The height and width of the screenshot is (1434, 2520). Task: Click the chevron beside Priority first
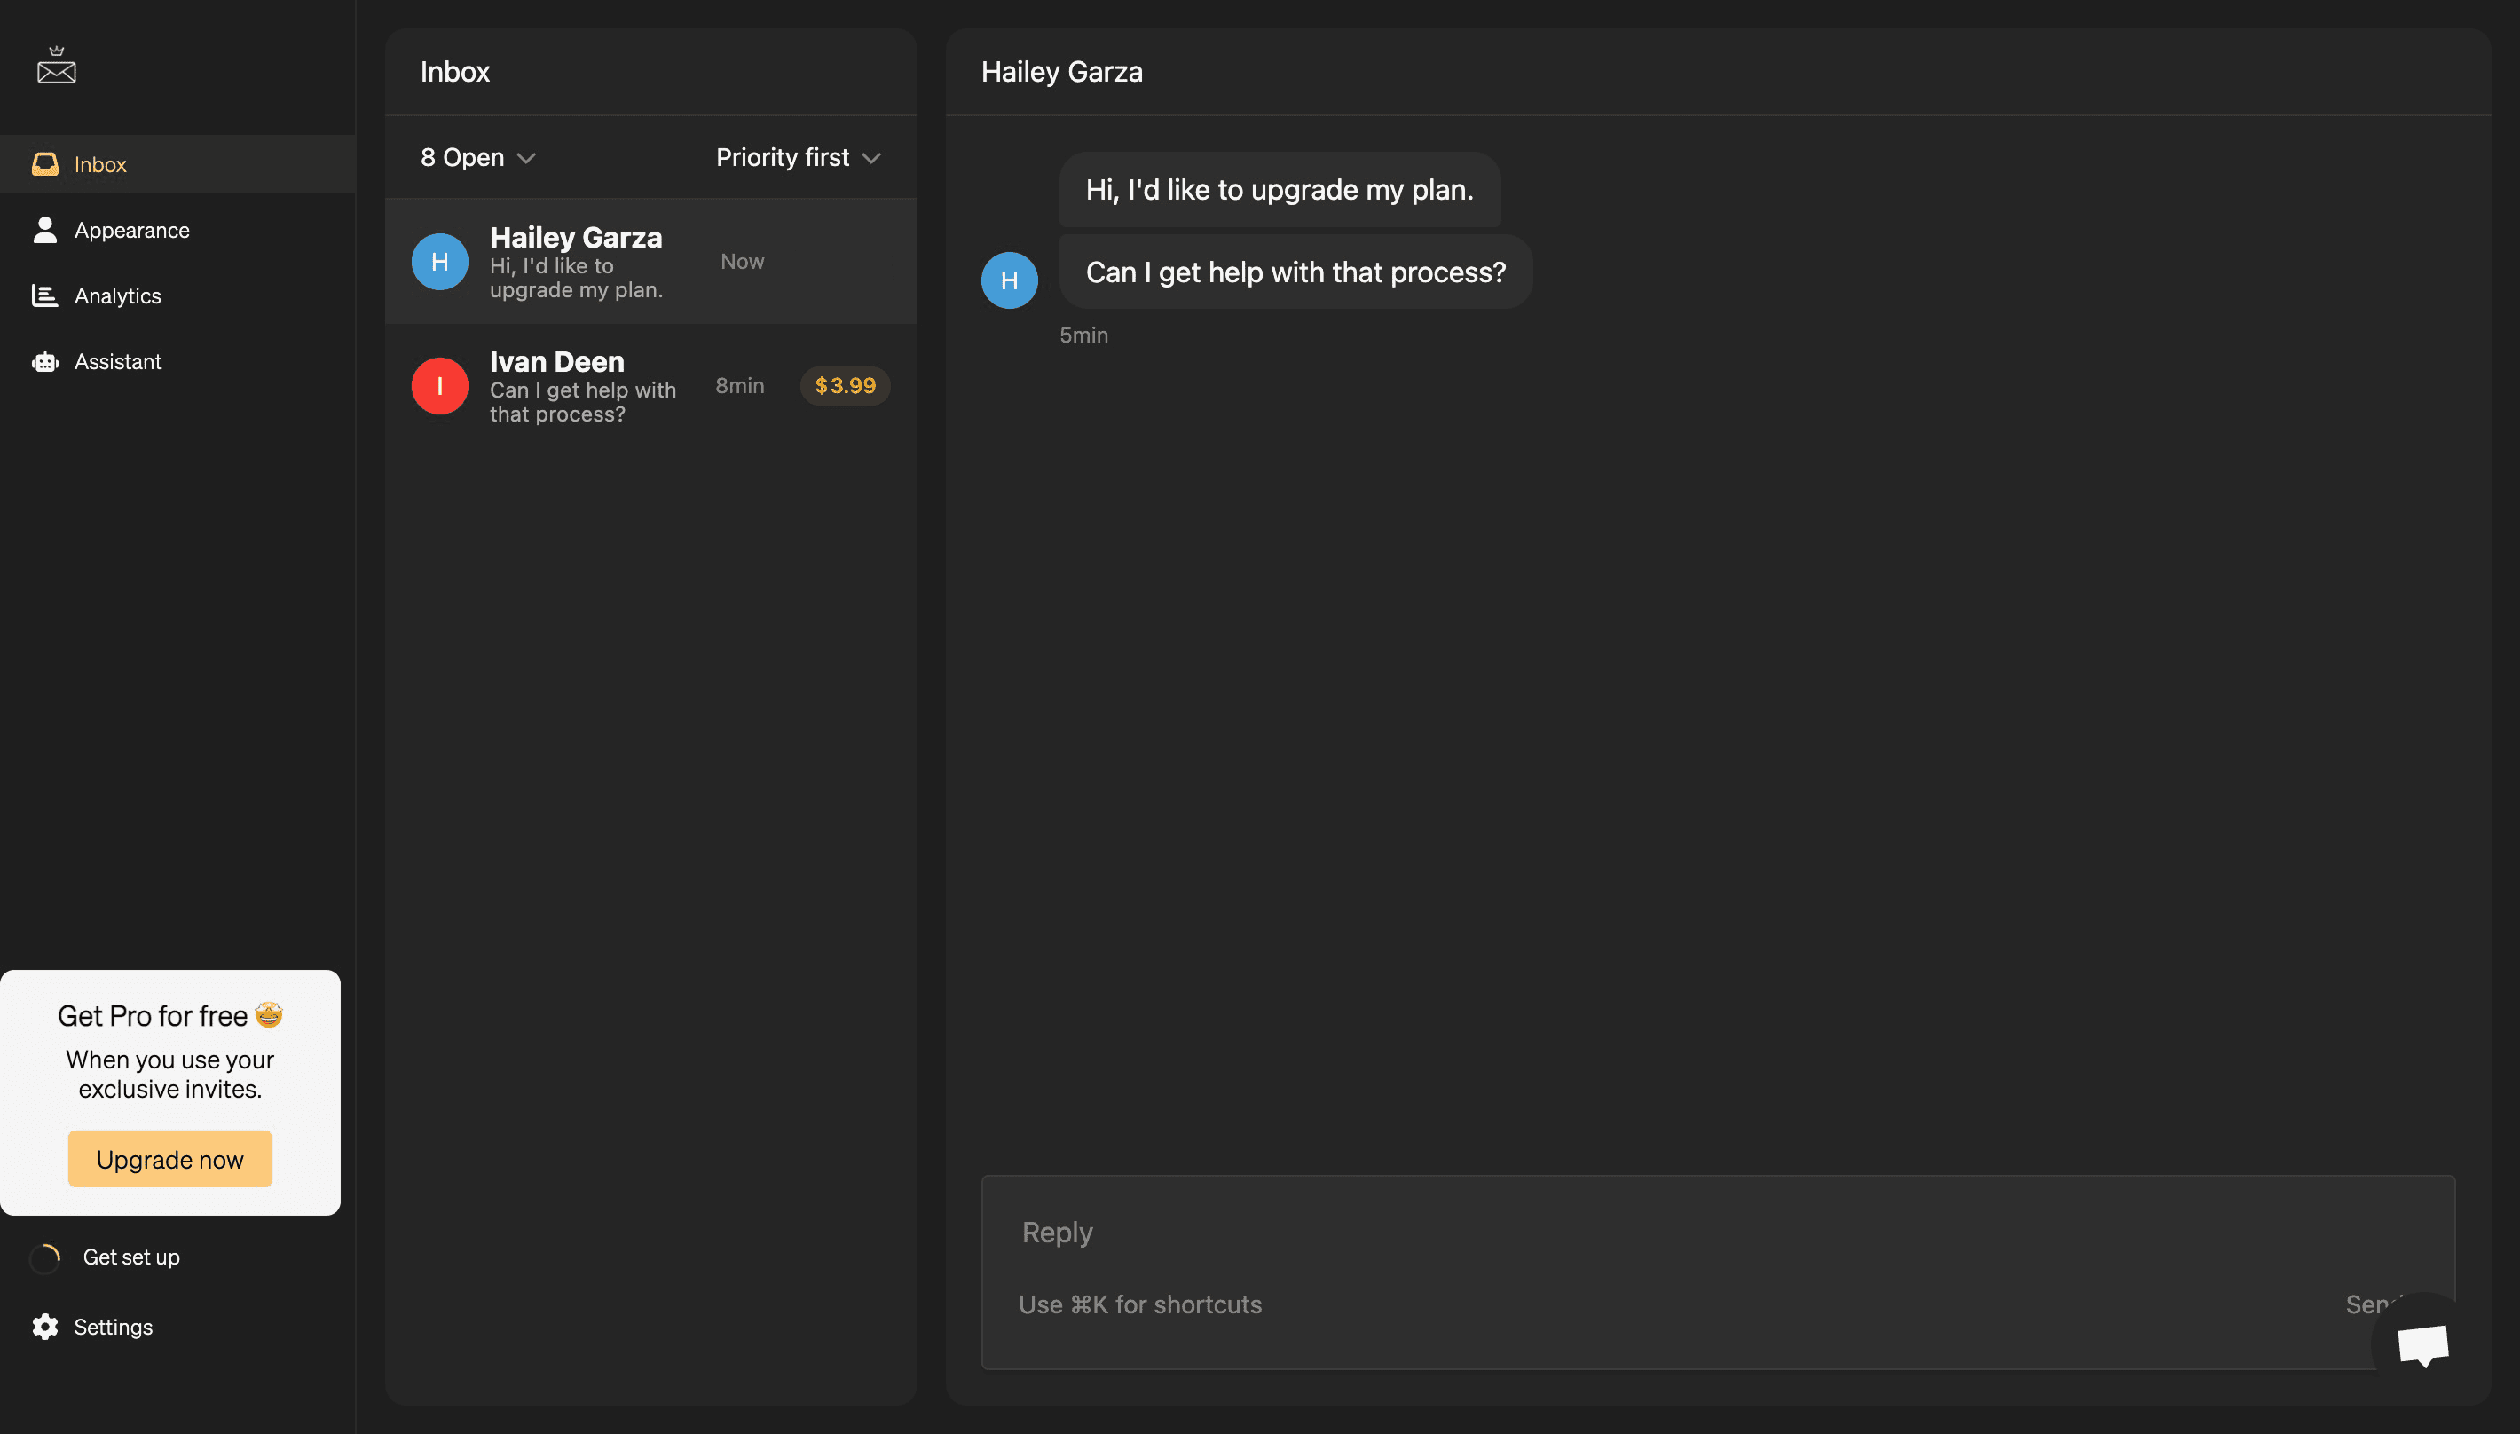click(x=870, y=158)
